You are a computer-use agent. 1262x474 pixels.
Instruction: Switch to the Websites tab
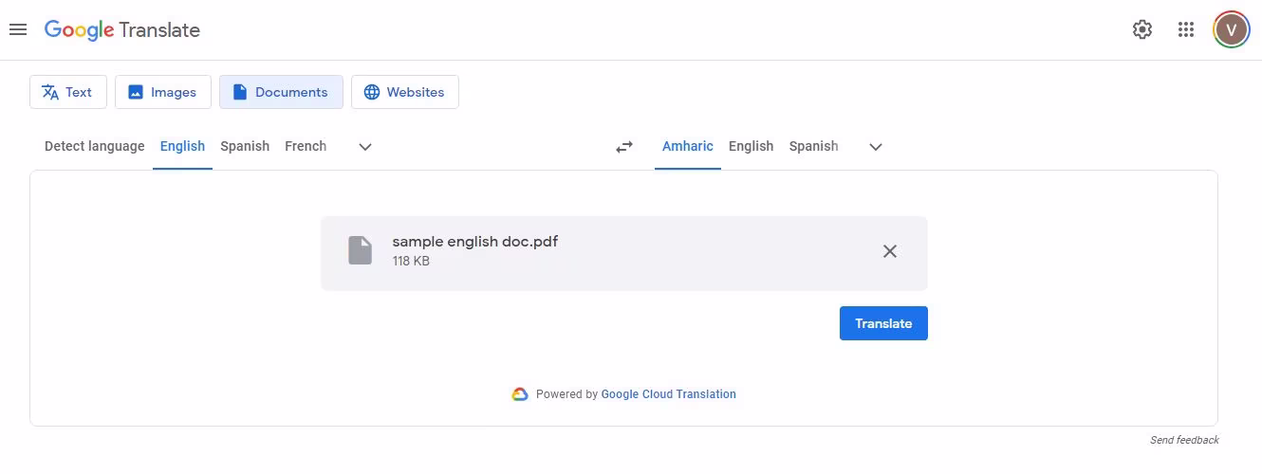pyautogui.click(x=404, y=92)
